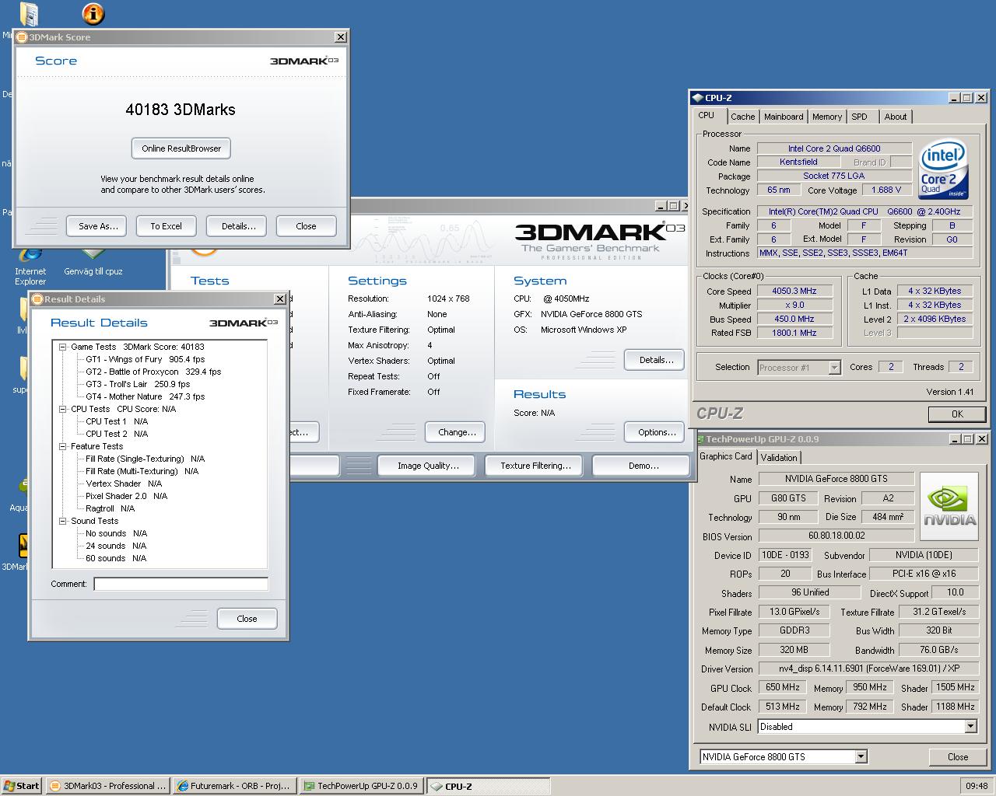Switch to Futuremark ORB taskbar button
Viewport: 996px width, 796px height.
pos(234,786)
